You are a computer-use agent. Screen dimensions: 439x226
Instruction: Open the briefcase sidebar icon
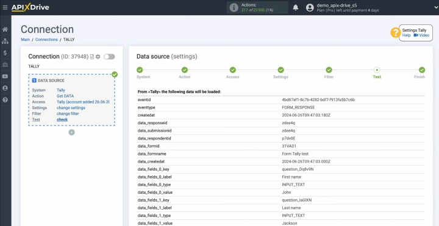point(5,65)
